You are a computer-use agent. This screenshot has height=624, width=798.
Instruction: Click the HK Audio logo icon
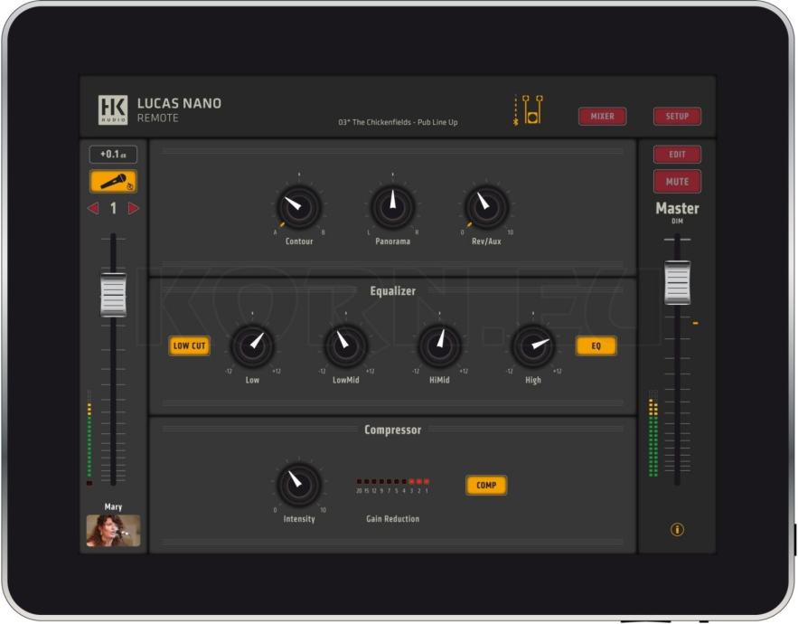(113, 109)
